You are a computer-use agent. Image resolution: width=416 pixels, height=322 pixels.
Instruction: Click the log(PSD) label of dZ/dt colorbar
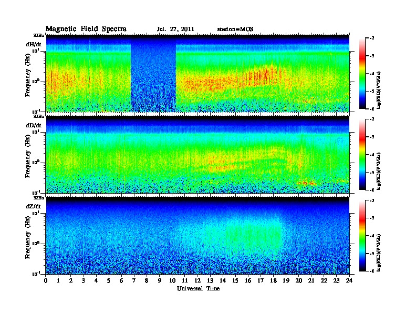(x=379, y=253)
